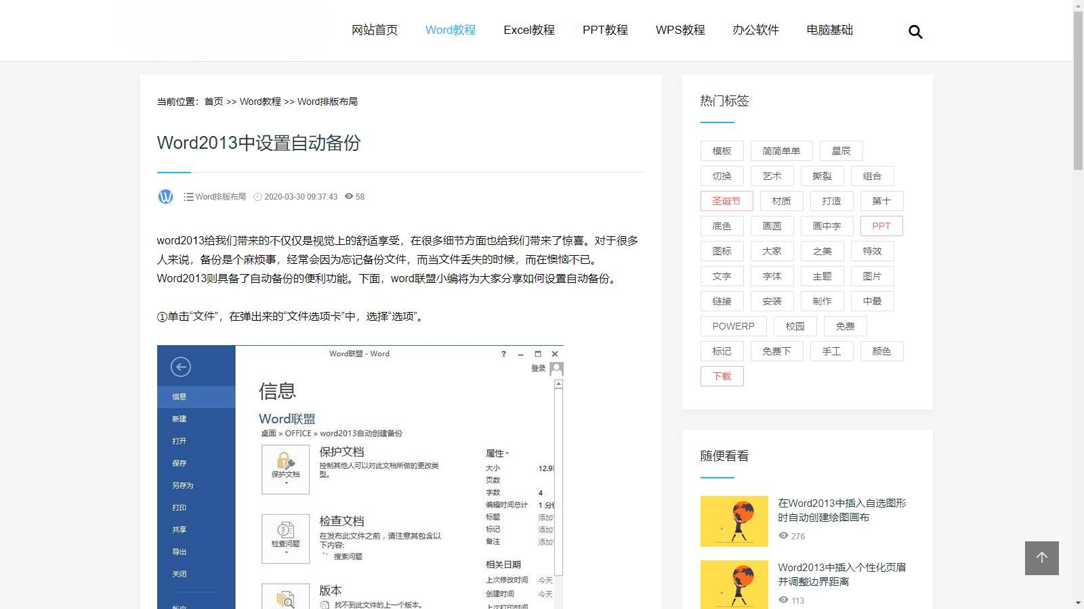
Task: Select the 安装 tag
Action: click(x=772, y=301)
